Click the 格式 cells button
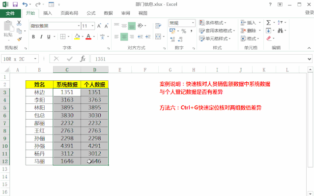Viewport: 314px width, 196px height. 250,38
